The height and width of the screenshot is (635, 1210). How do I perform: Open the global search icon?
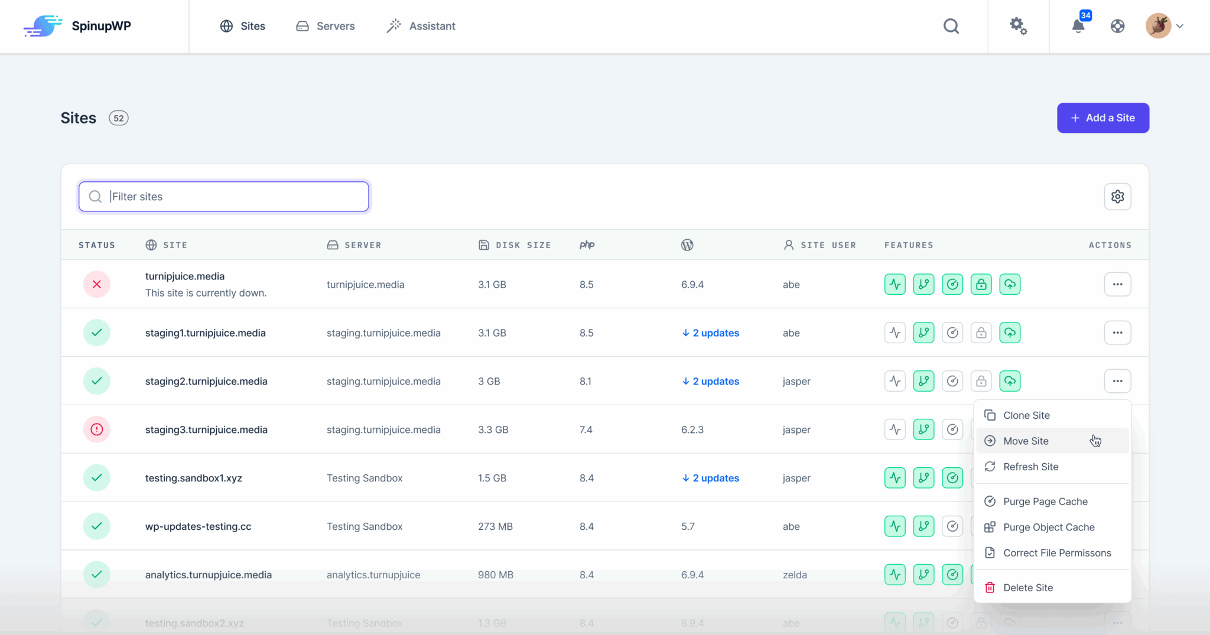pyautogui.click(x=951, y=26)
